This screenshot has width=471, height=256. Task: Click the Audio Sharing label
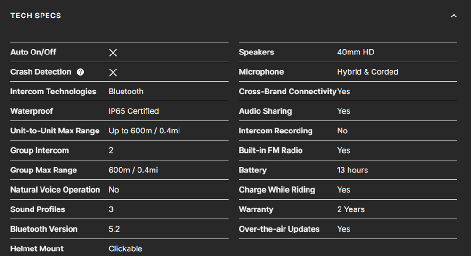(x=265, y=111)
